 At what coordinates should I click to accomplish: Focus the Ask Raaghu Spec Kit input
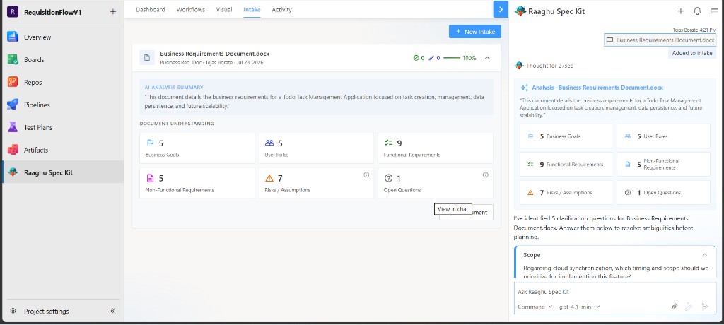[614, 292]
